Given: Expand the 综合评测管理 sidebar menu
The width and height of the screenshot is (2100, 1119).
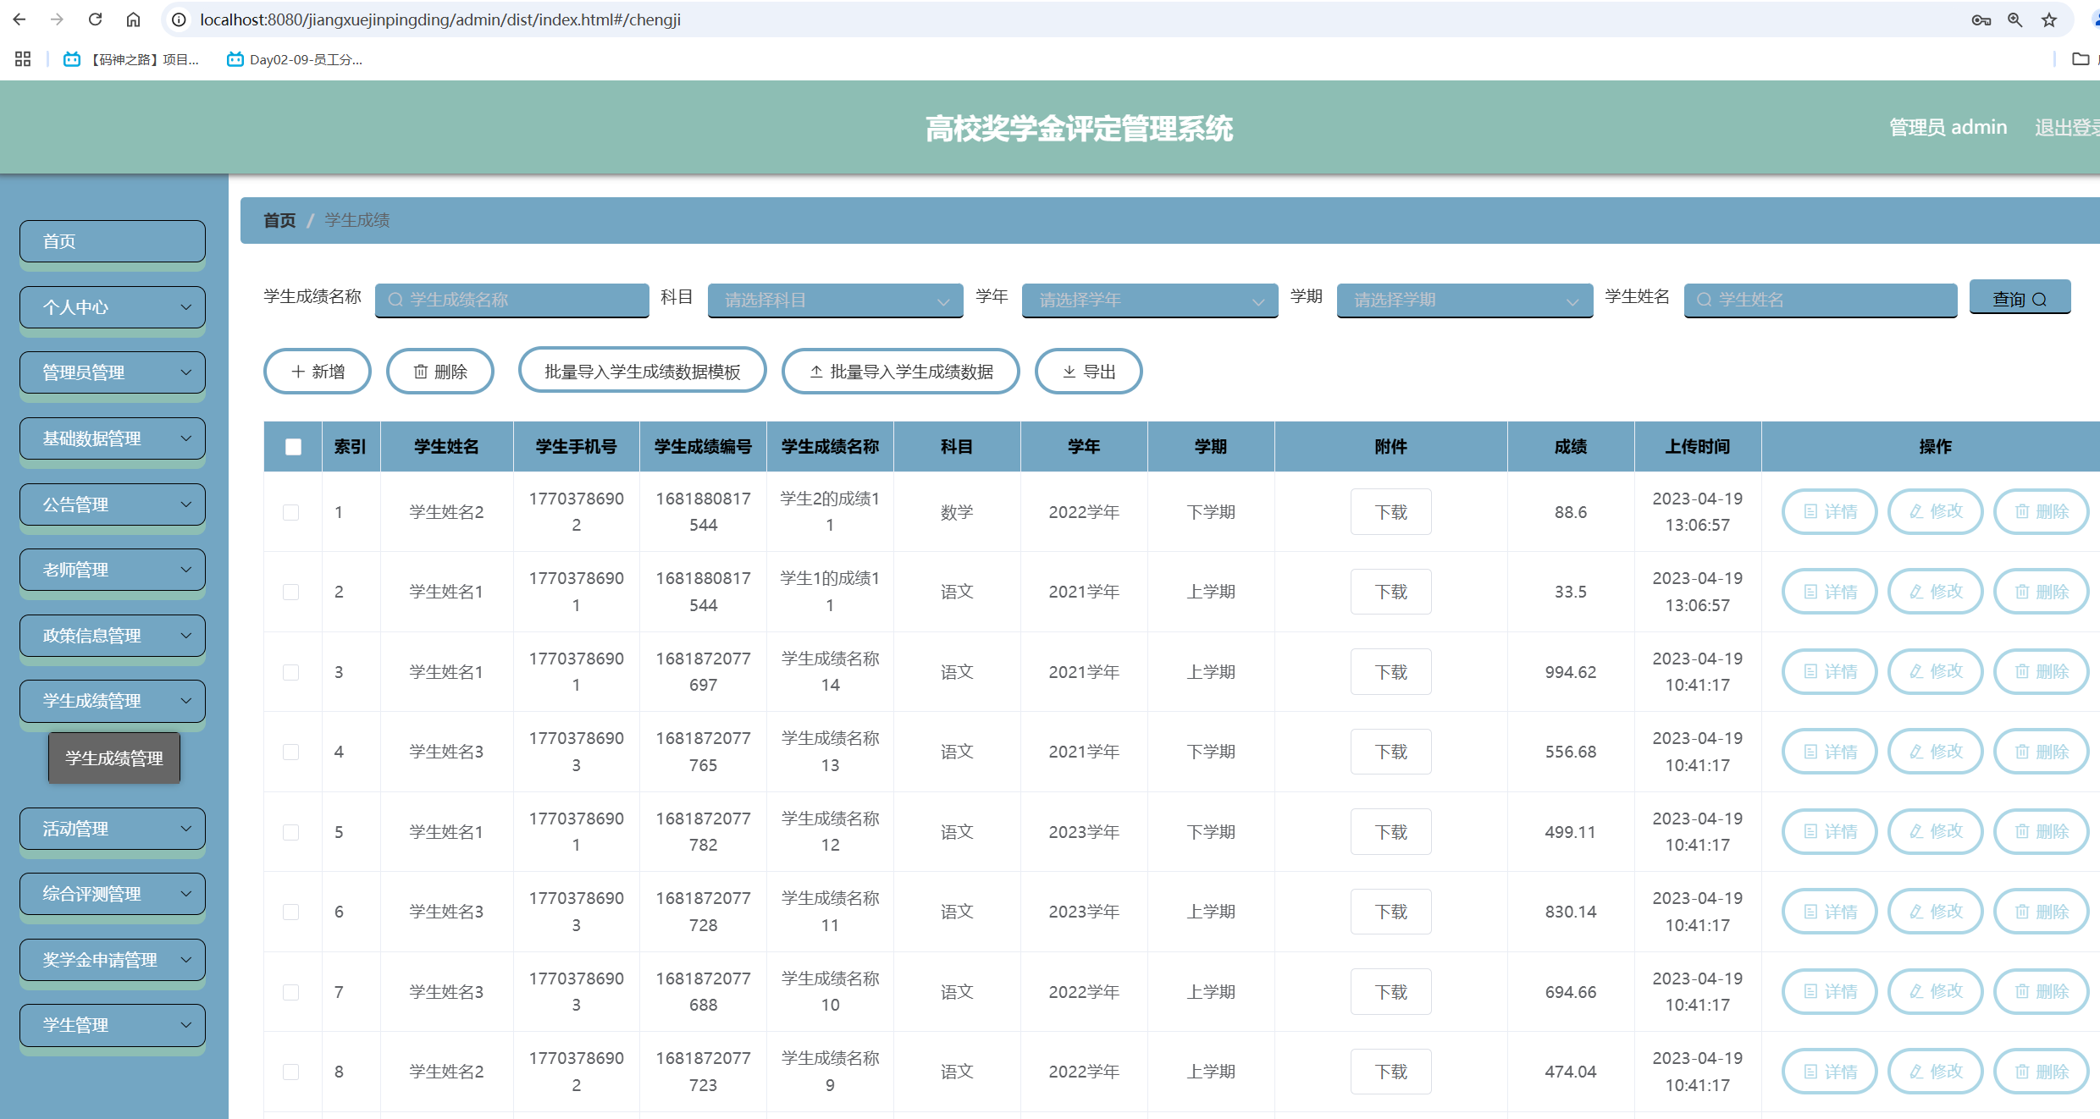Looking at the screenshot, I should [113, 894].
